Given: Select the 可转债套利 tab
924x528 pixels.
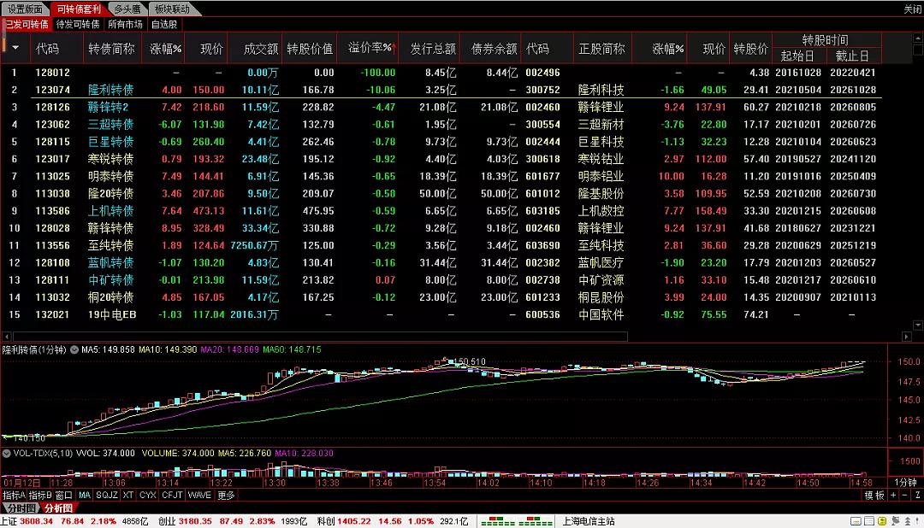Looking at the screenshot, I should point(79,9).
